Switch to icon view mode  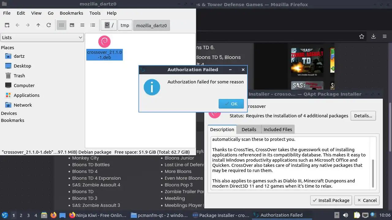click(62, 25)
